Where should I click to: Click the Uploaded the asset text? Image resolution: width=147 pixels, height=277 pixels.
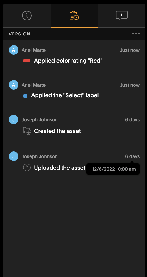coord(60,168)
